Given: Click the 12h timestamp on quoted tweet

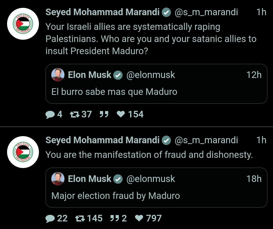Looking at the screenshot, I should [254, 75].
